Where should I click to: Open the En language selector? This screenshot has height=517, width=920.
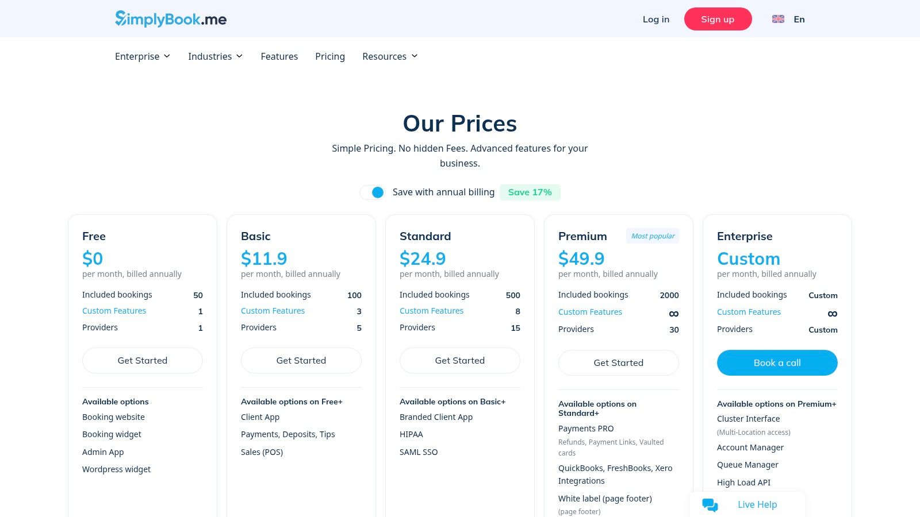pos(799,19)
